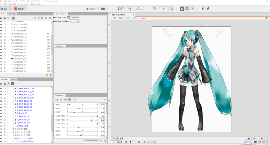
Task: Click the canvas zoom slider
Action: [x=133, y=142]
